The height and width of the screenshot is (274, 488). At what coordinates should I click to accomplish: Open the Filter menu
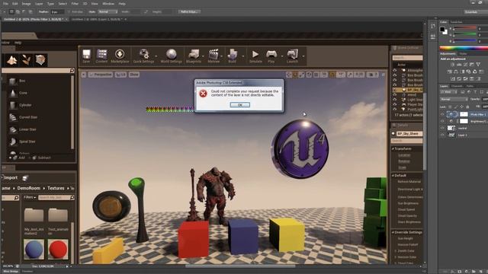75,4
